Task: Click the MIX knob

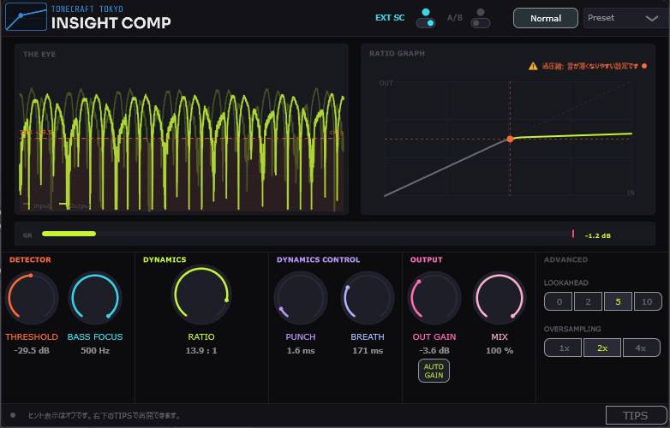Action: coord(500,298)
